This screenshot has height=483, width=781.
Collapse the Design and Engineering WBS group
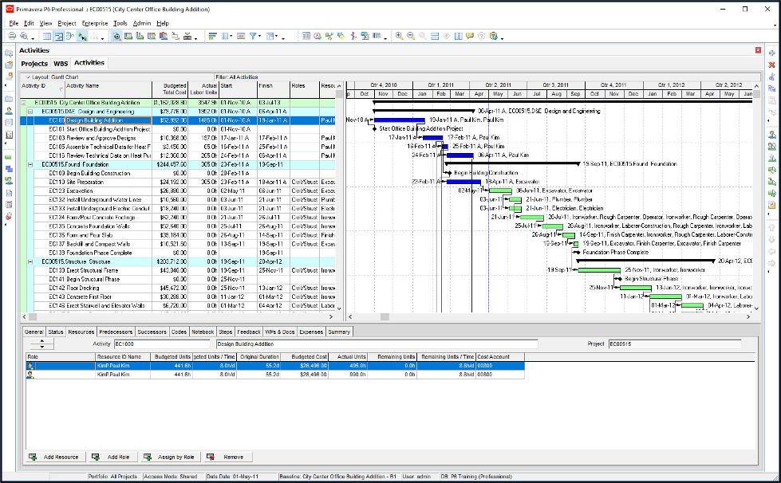click(30, 112)
